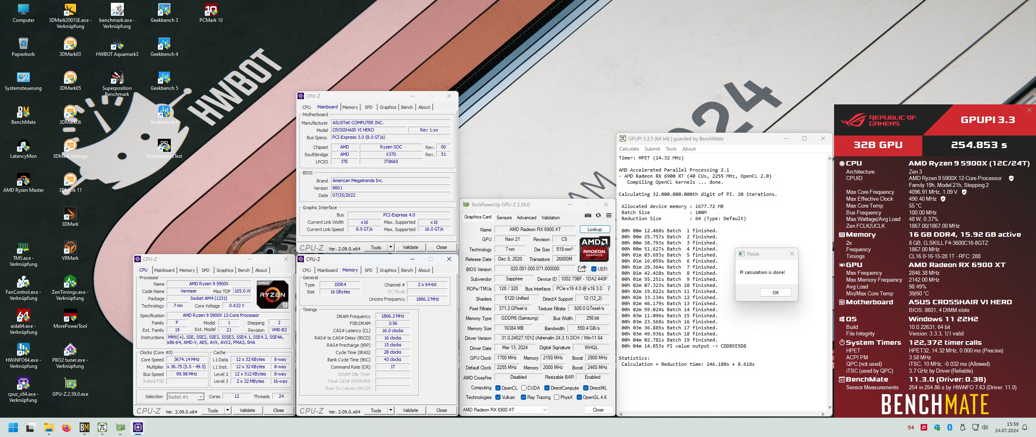Screen dimensions: 1036x437
Task: Open the PCMark 10 desktop icon
Action: coord(211,13)
